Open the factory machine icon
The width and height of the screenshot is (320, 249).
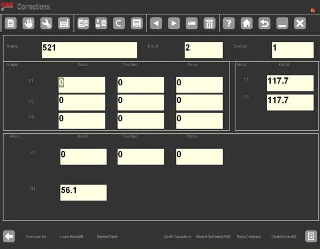click(x=64, y=23)
